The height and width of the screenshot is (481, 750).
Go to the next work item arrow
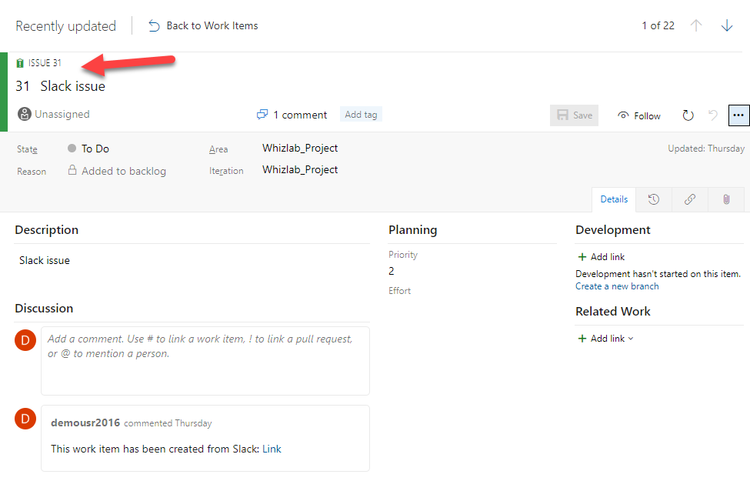click(x=727, y=25)
